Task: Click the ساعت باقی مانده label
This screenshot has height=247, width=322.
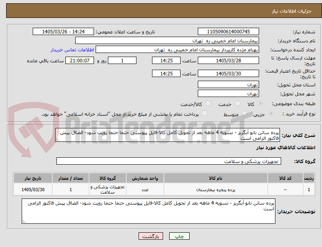Action: click(x=45, y=61)
